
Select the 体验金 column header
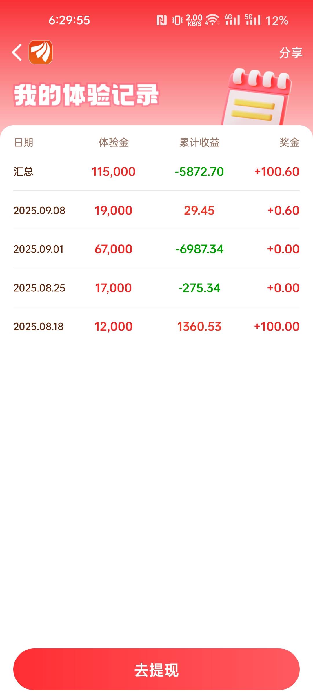114,142
